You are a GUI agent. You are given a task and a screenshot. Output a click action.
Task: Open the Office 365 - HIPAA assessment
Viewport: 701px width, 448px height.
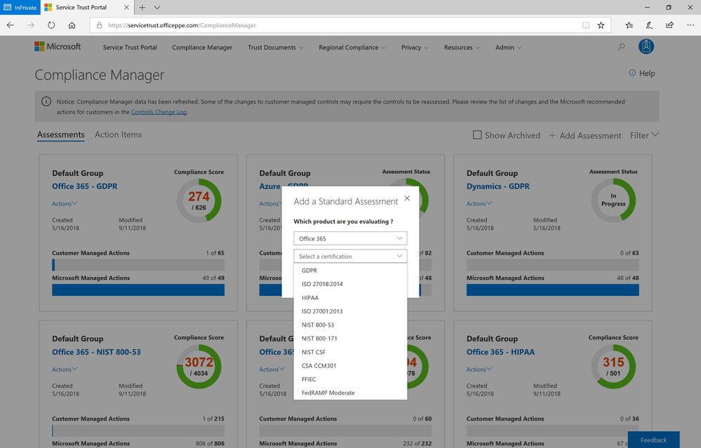click(x=500, y=352)
